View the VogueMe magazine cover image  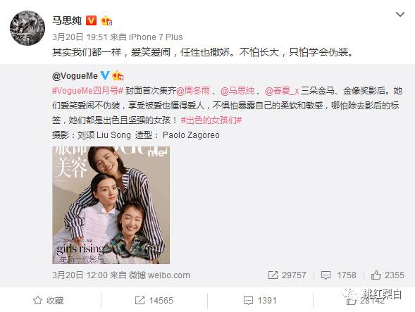(111, 205)
